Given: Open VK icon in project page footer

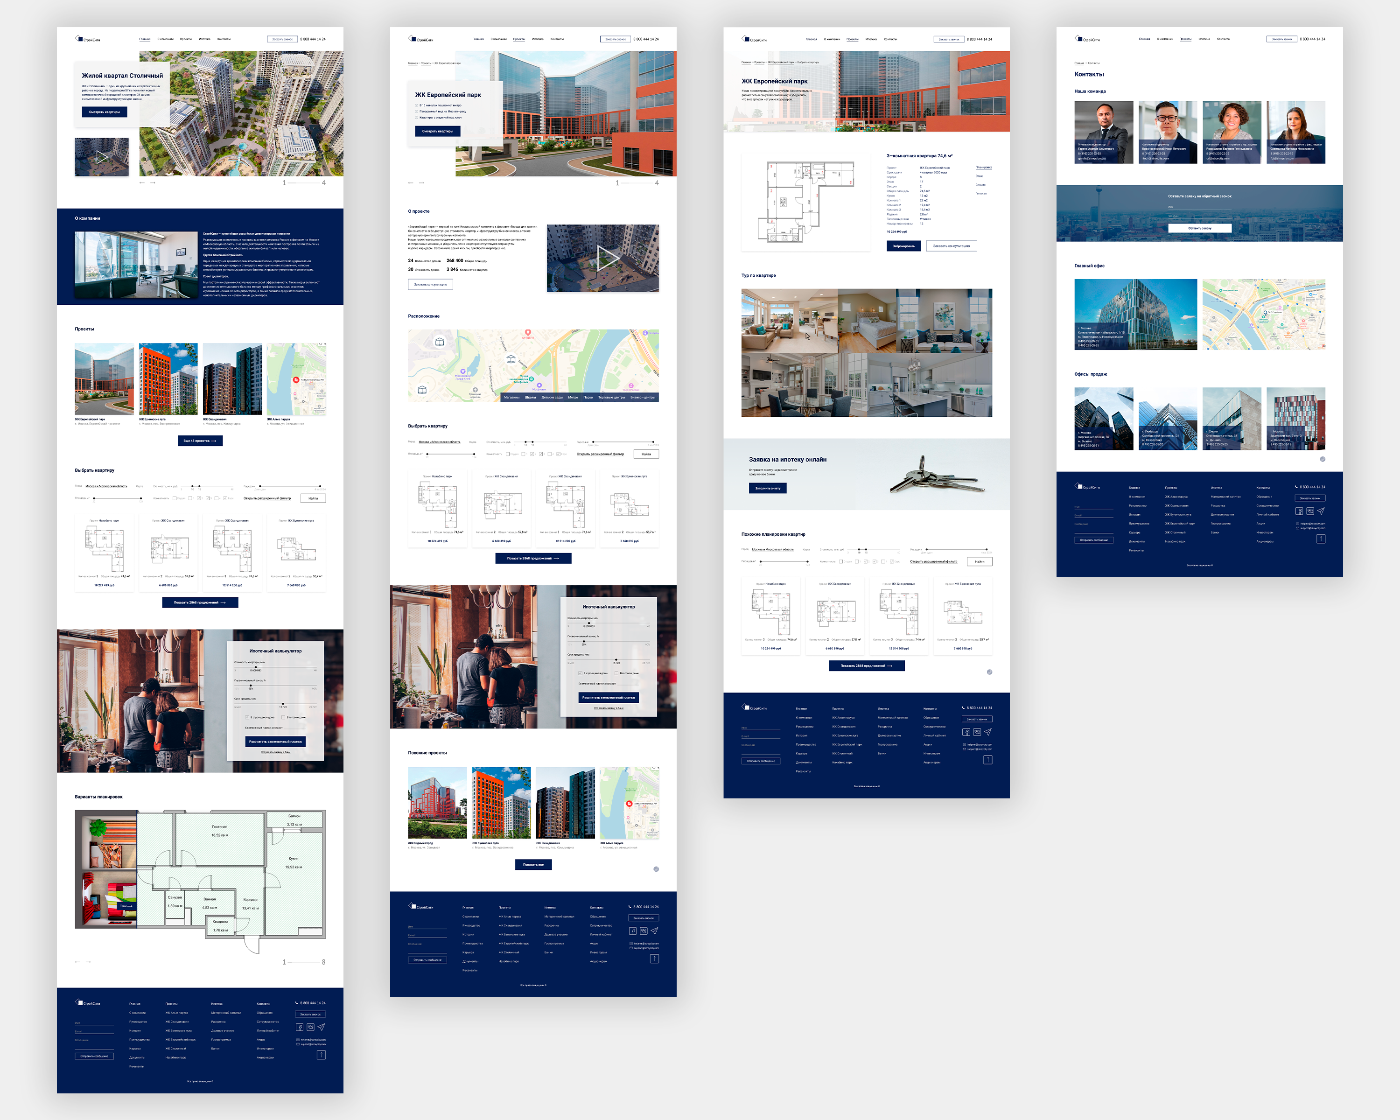Looking at the screenshot, I should pos(644,931).
